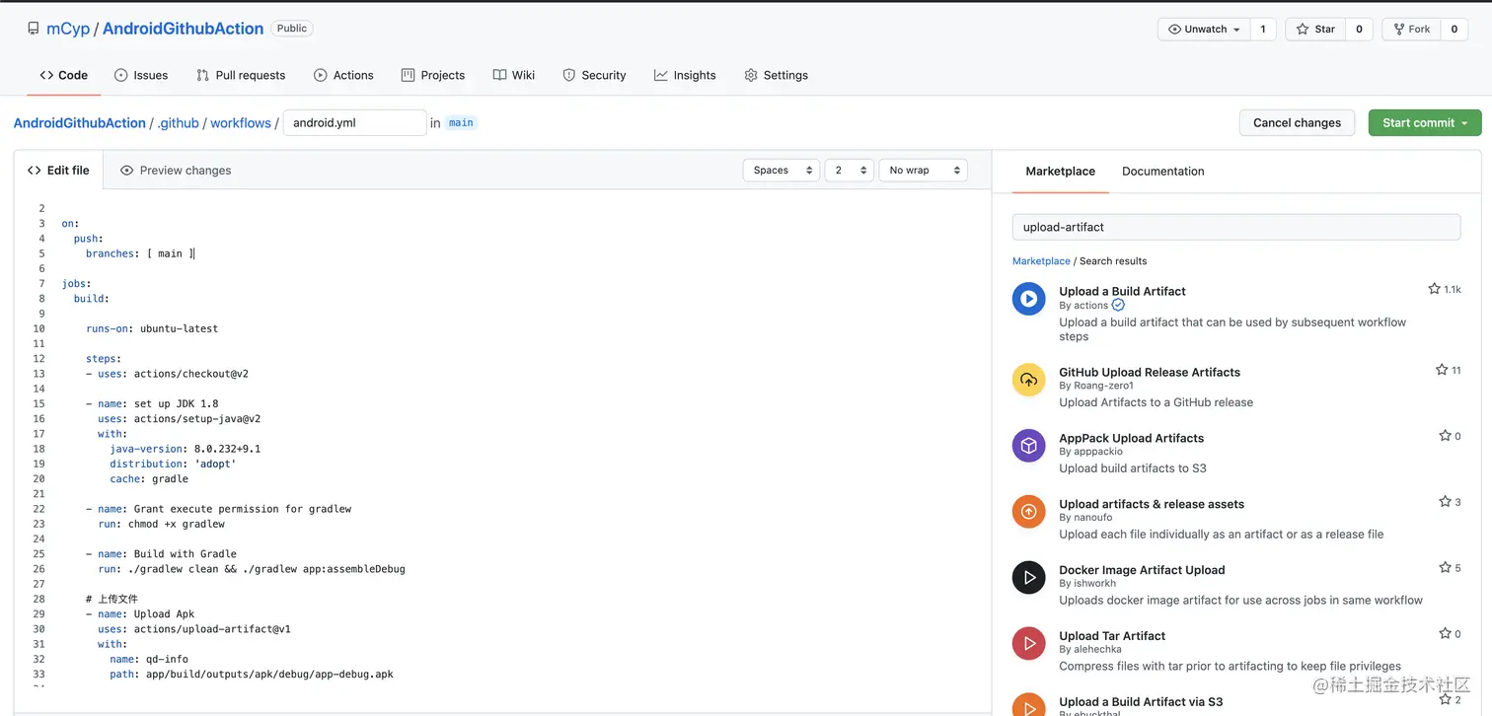
Task: Click the android.yml filename field
Action: (354, 123)
